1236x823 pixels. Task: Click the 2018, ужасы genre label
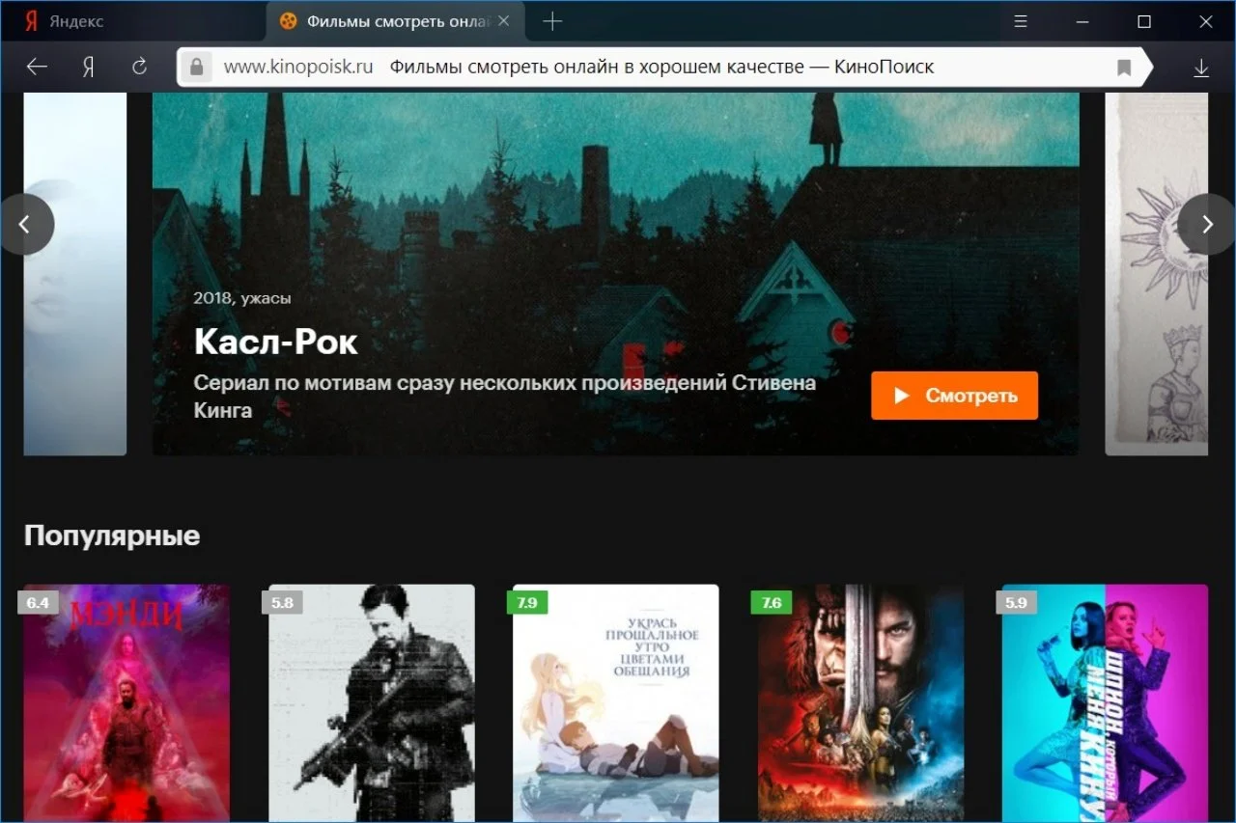[x=242, y=298]
